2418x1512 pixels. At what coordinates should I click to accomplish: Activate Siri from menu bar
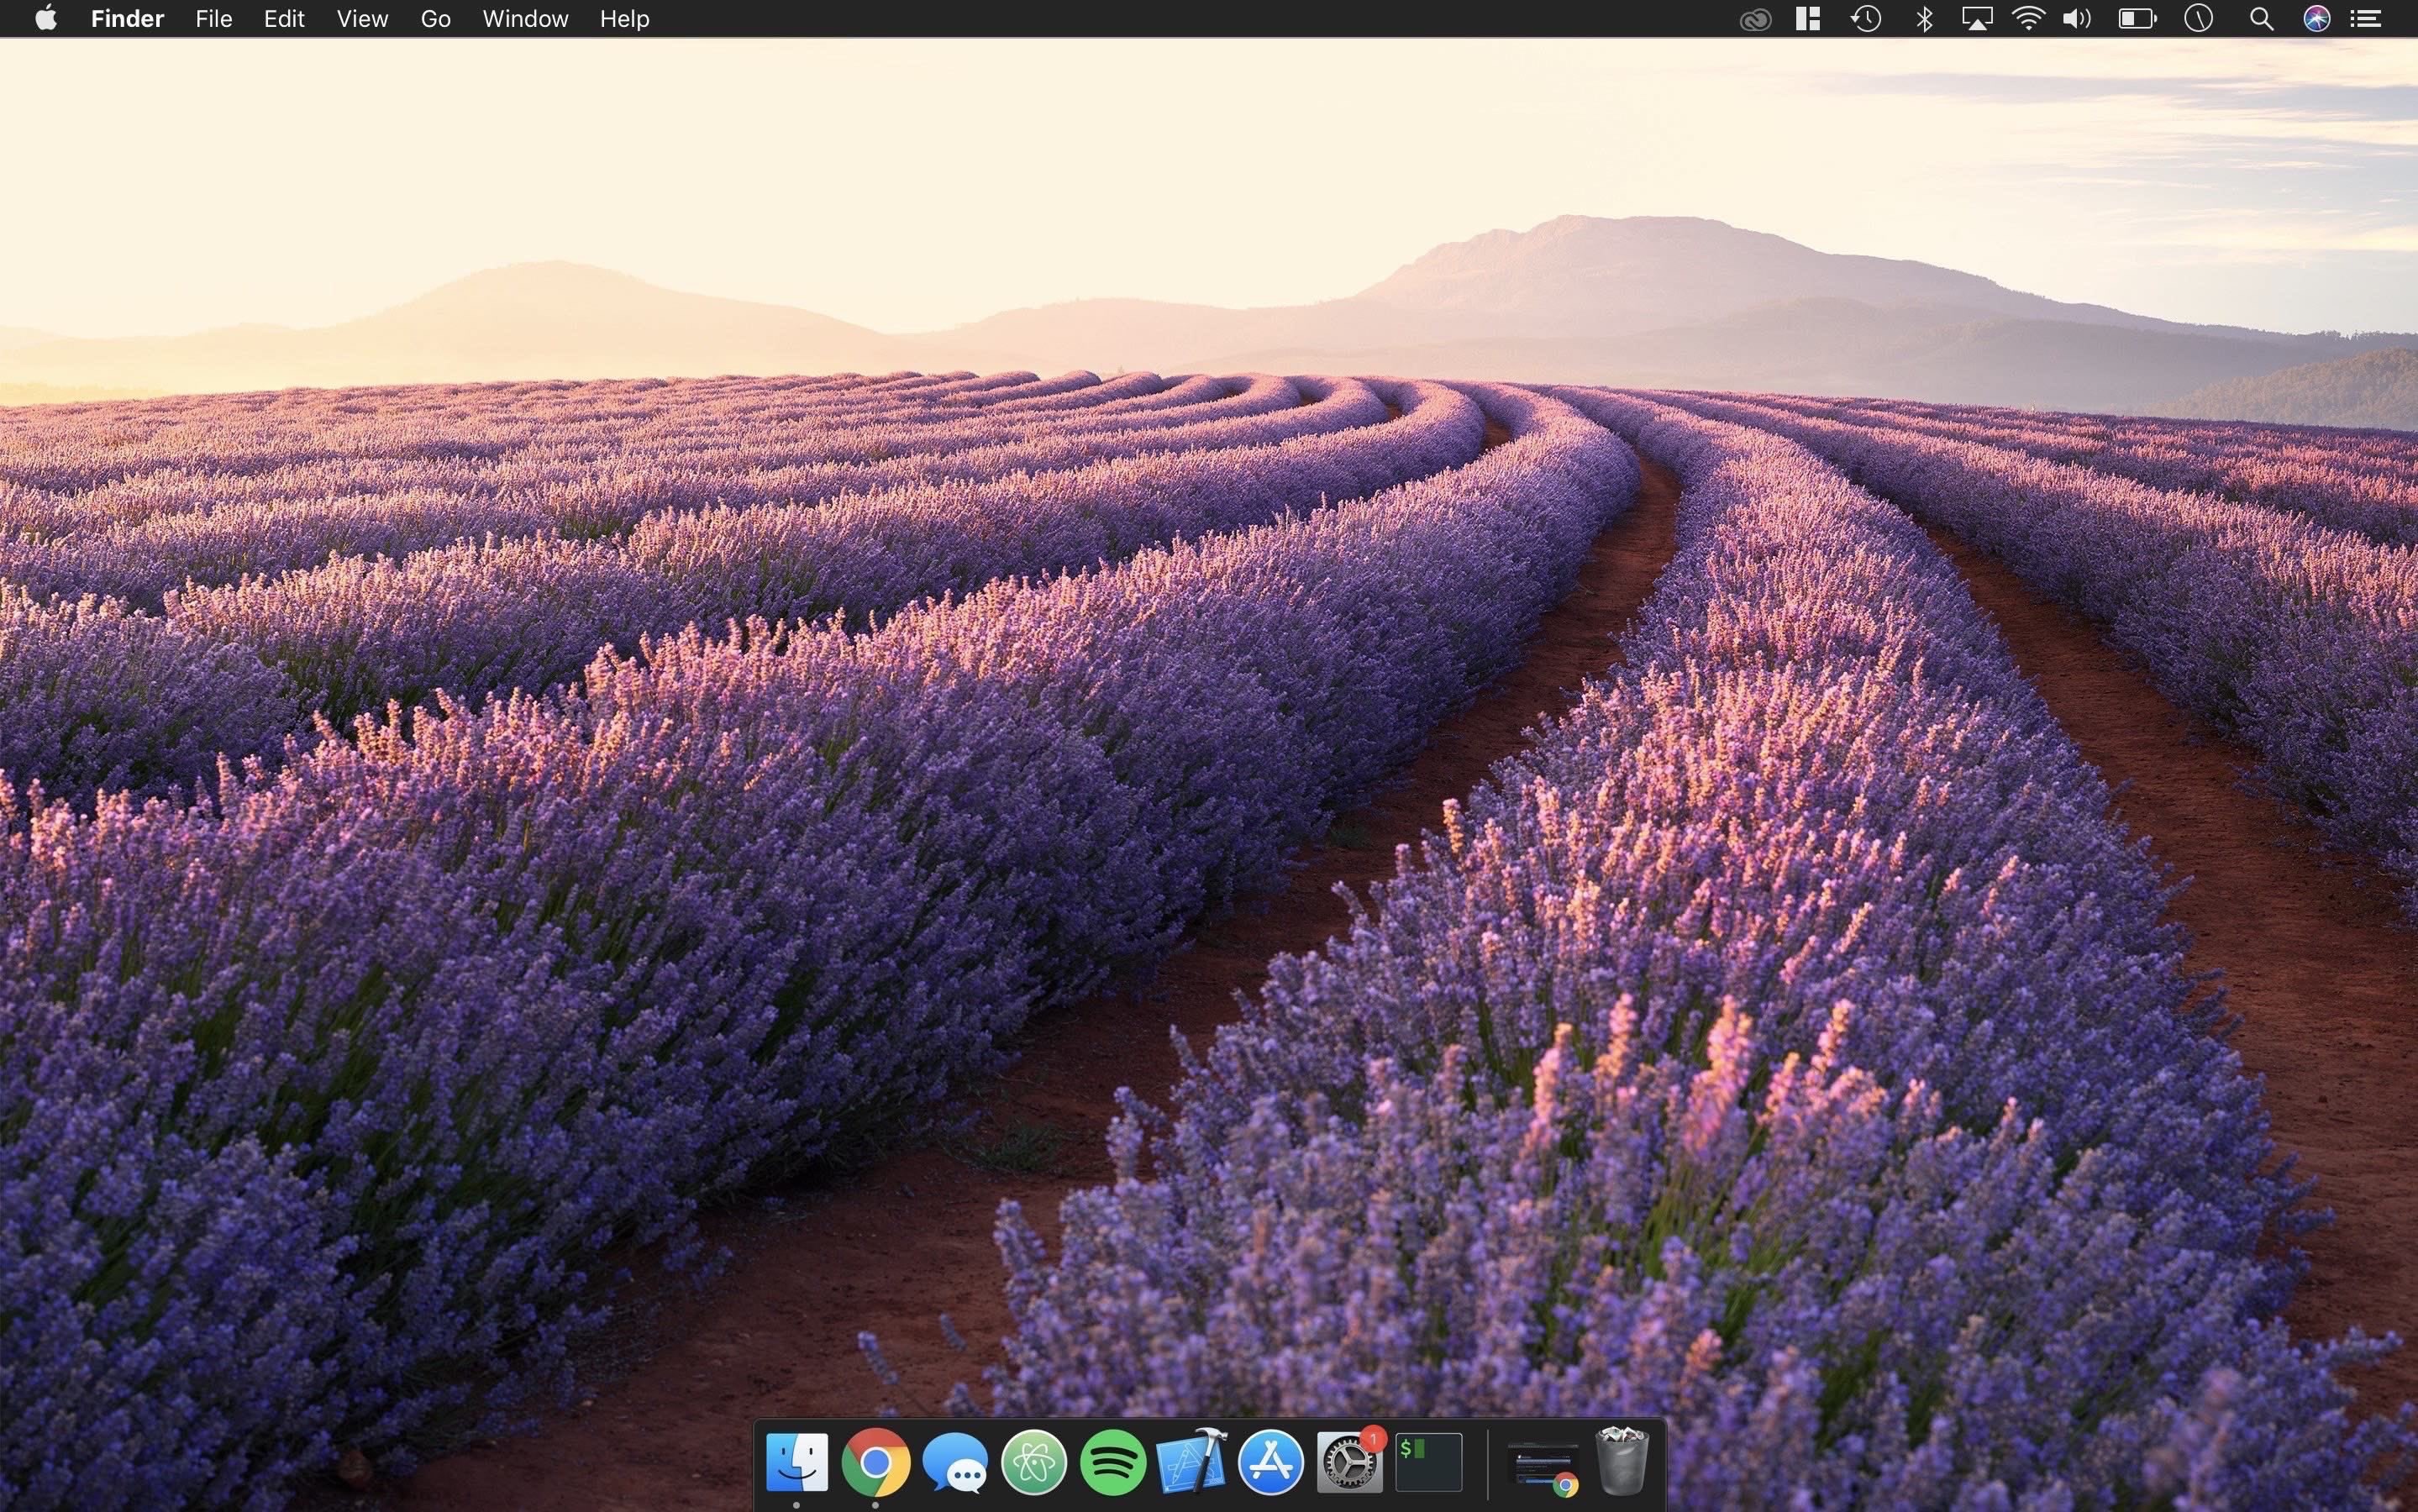[2317, 19]
